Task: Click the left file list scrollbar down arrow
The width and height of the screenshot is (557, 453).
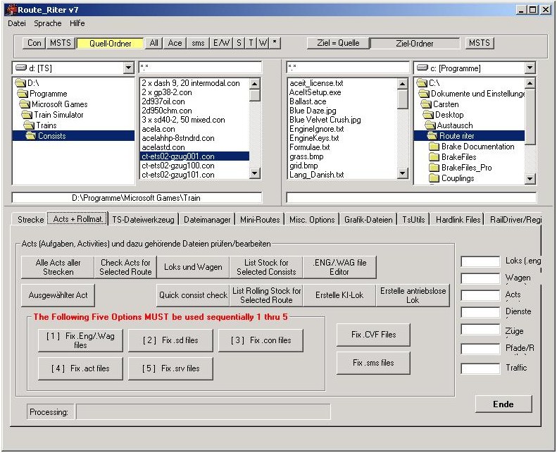Action: click(x=255, y=173)
